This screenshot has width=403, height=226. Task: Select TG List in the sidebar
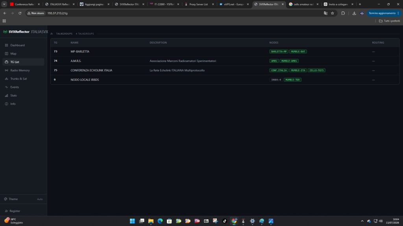click(23, 62)
